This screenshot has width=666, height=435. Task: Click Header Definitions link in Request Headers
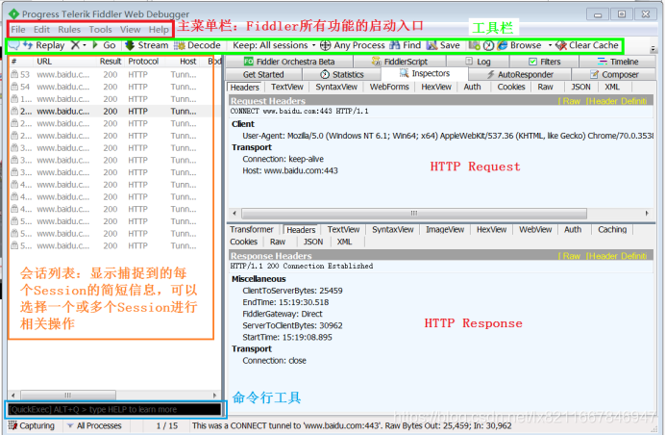[x=616, y=101]
